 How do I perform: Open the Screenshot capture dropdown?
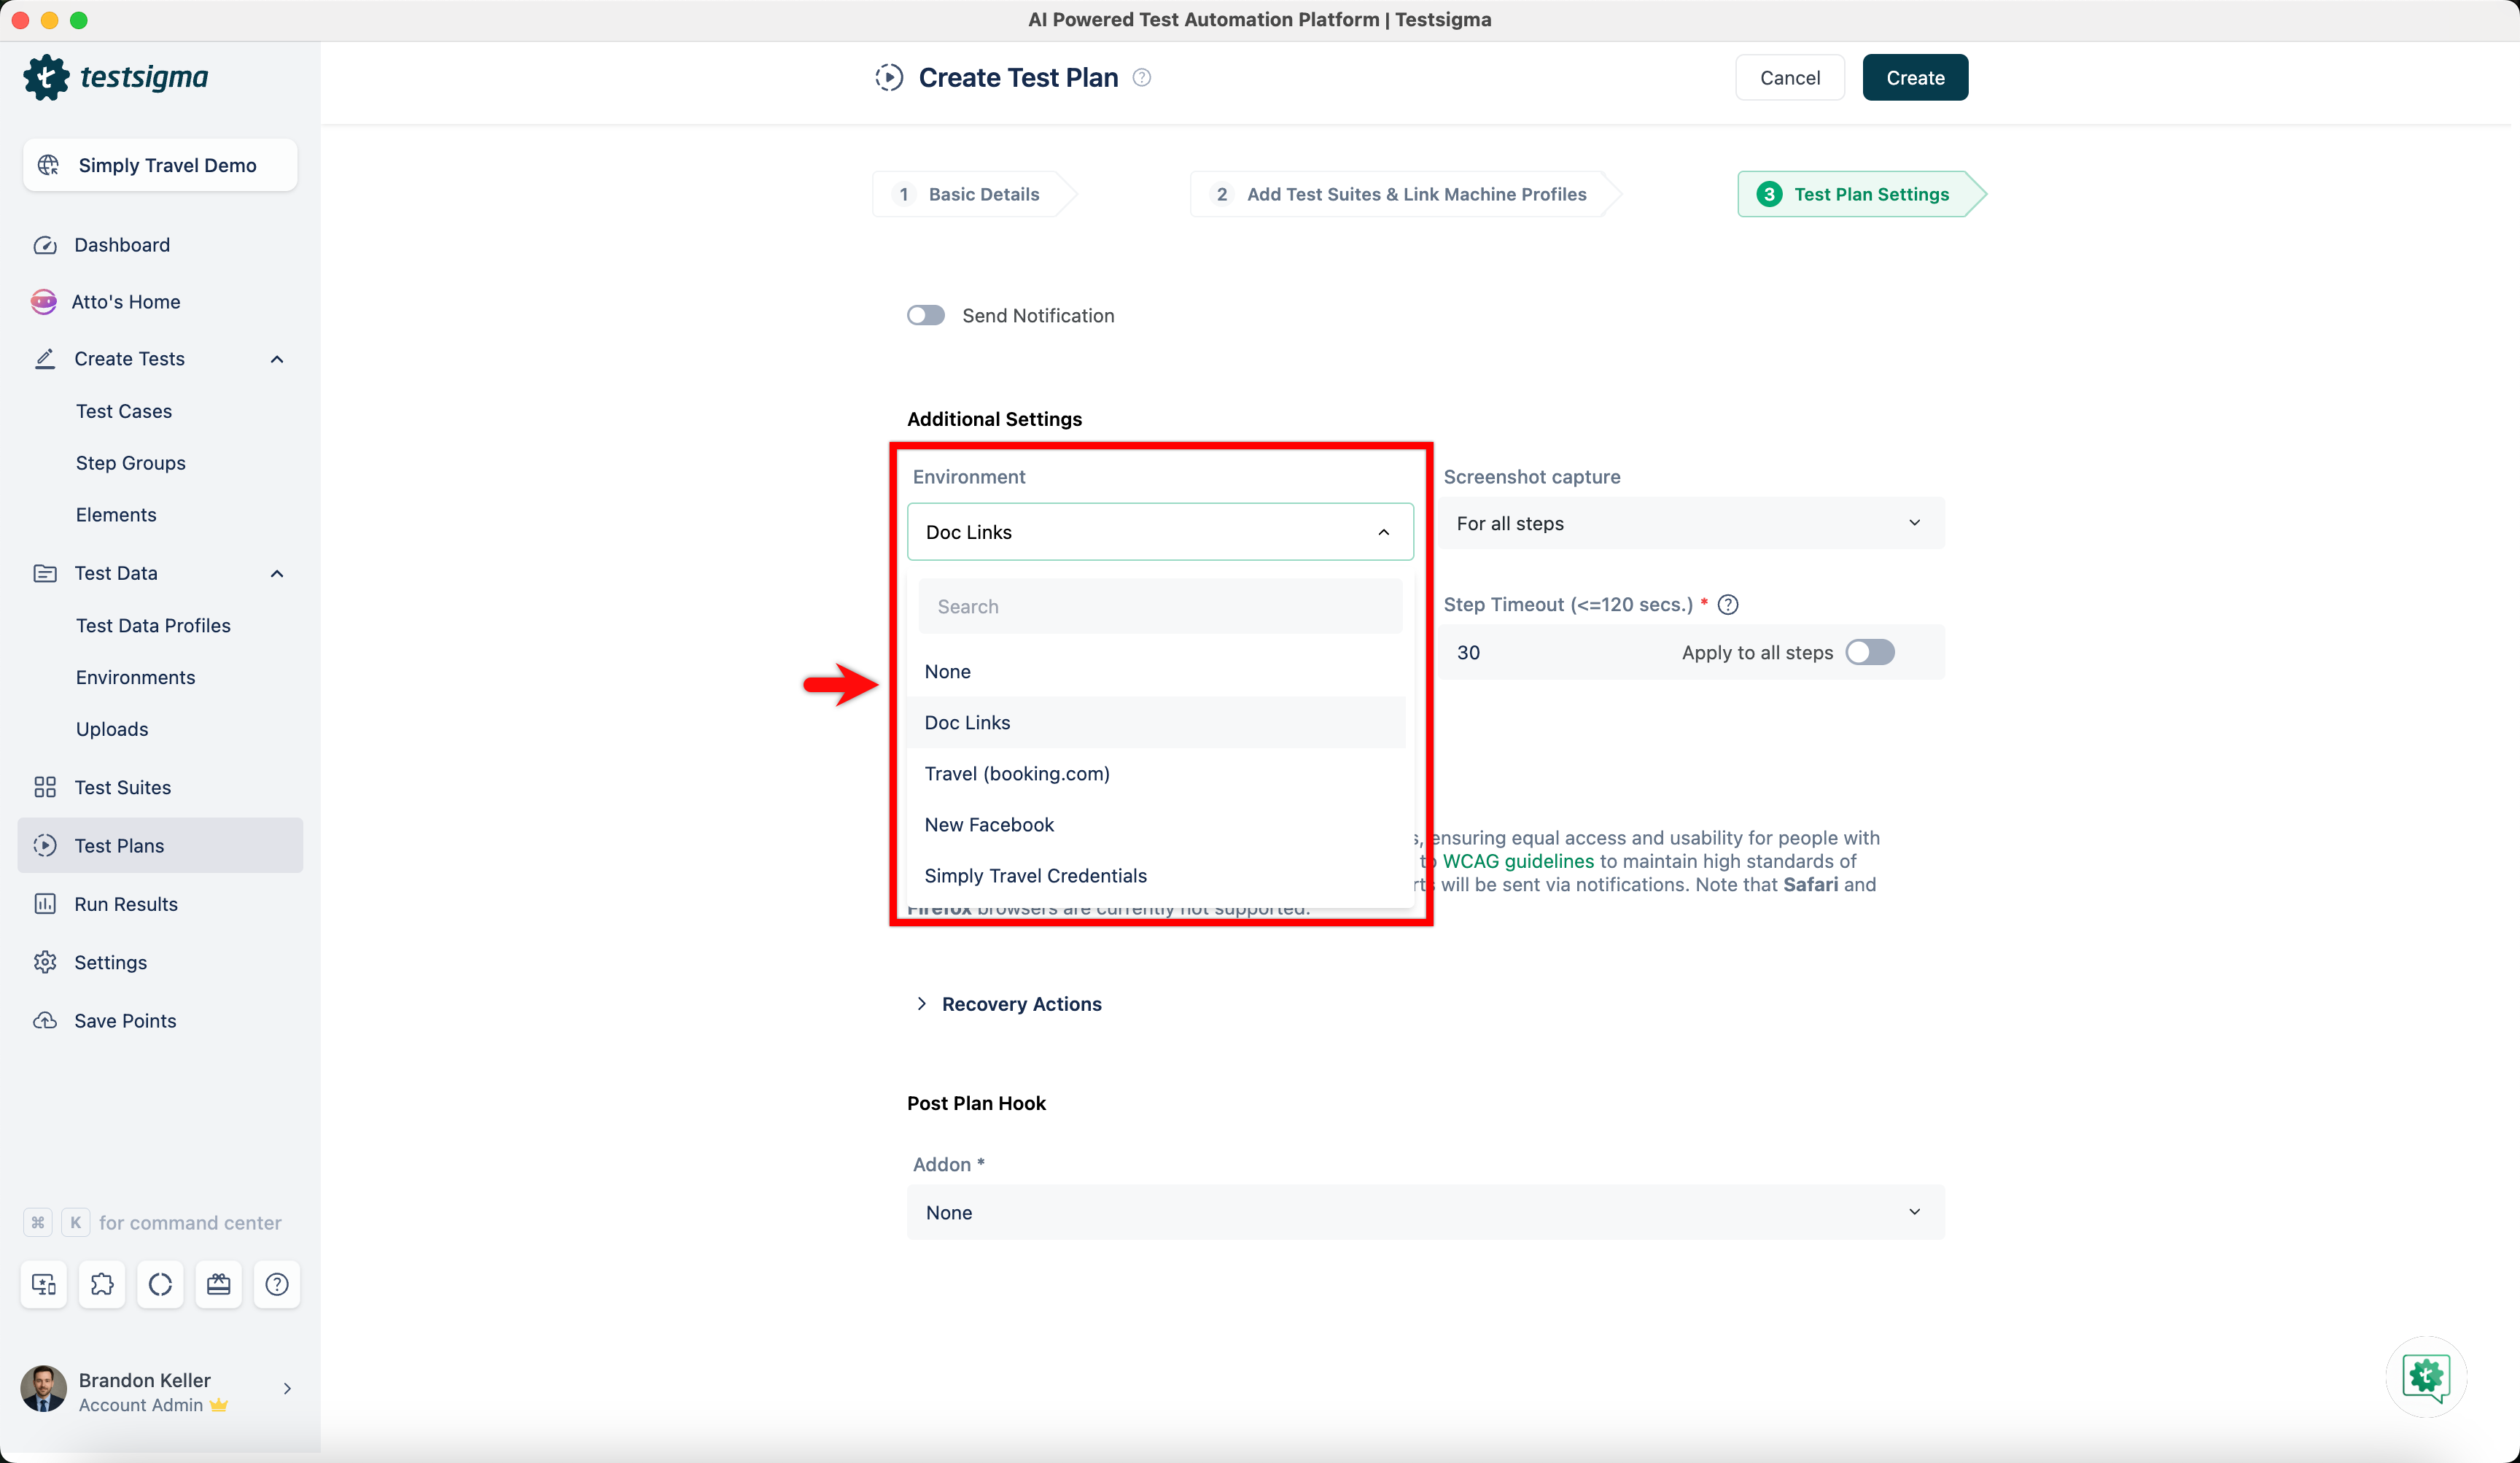pyautogui.click(x=1690, y=523)
